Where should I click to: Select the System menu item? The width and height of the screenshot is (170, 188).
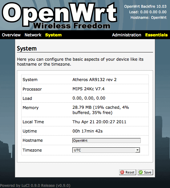[x=53, y=35]
